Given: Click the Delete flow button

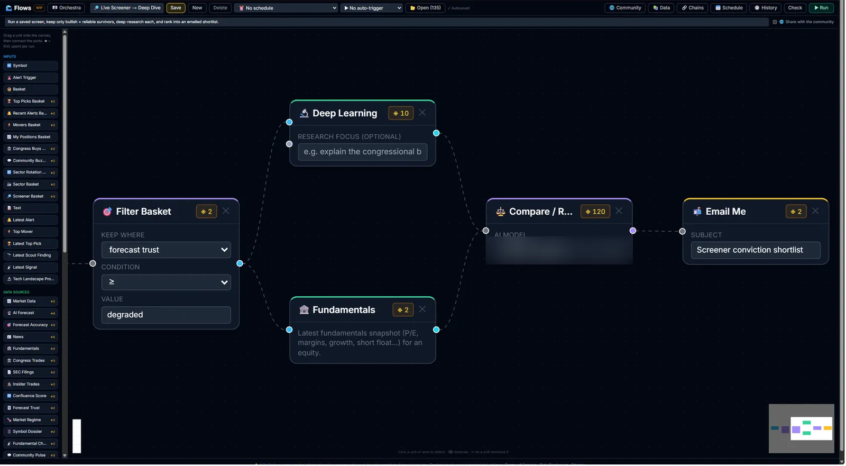Looking at the screenshot, I should pos(220,8).
